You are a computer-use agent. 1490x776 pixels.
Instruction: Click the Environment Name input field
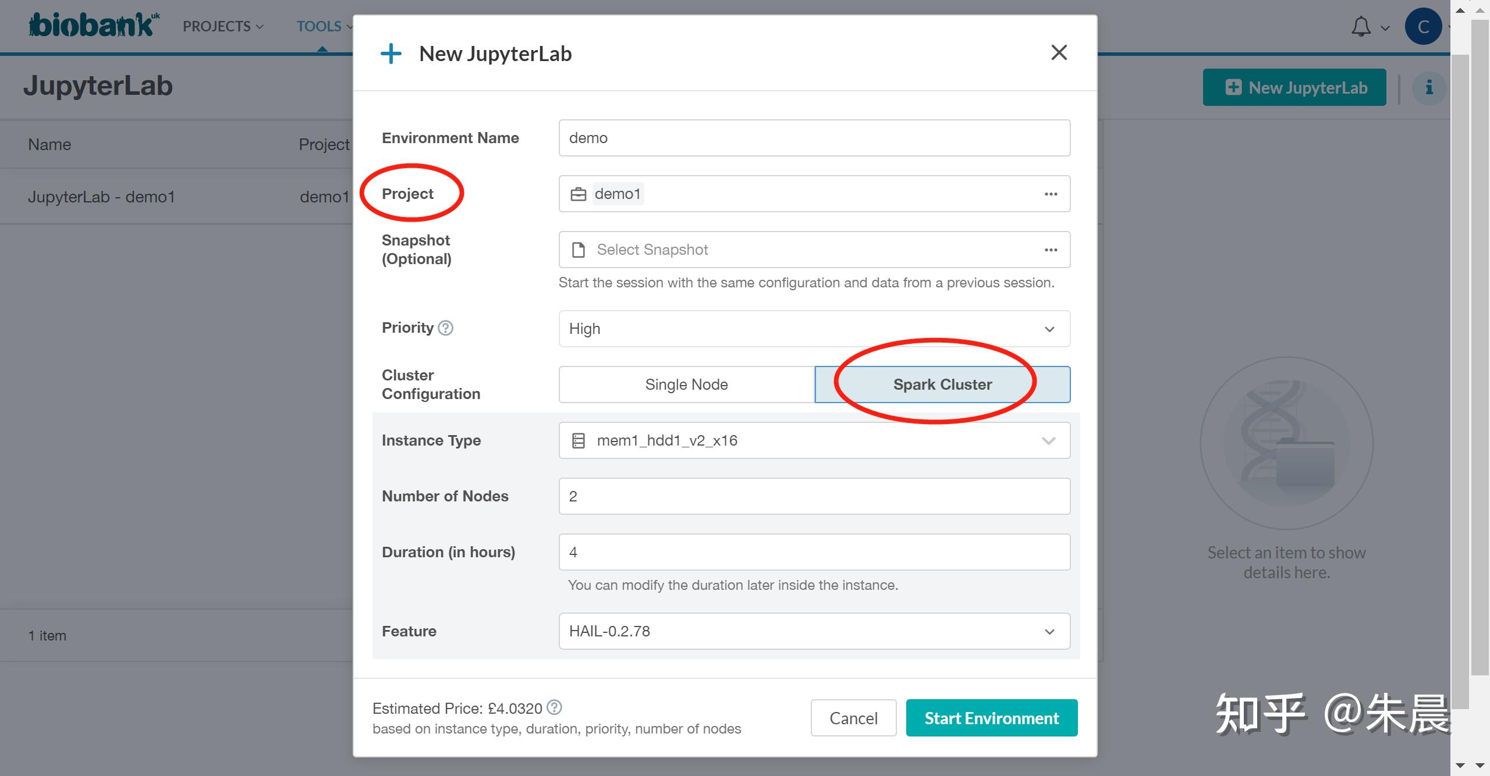coord(814,138)
